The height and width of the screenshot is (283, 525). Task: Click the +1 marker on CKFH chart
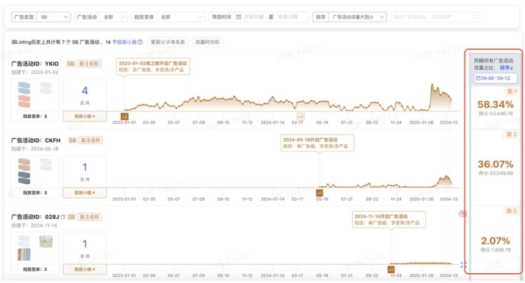[x=319, y=193]
